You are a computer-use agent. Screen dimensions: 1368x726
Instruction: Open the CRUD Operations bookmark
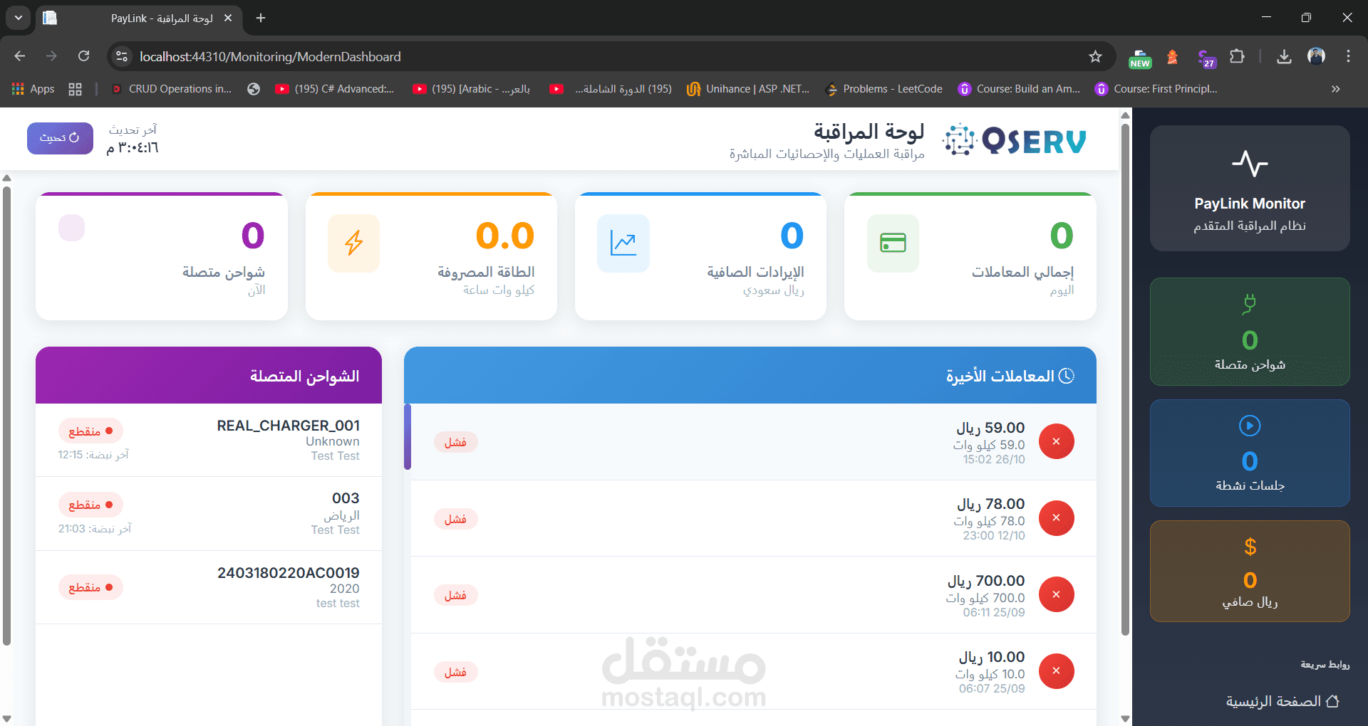click(172, 89)
